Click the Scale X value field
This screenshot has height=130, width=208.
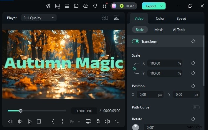165,63
